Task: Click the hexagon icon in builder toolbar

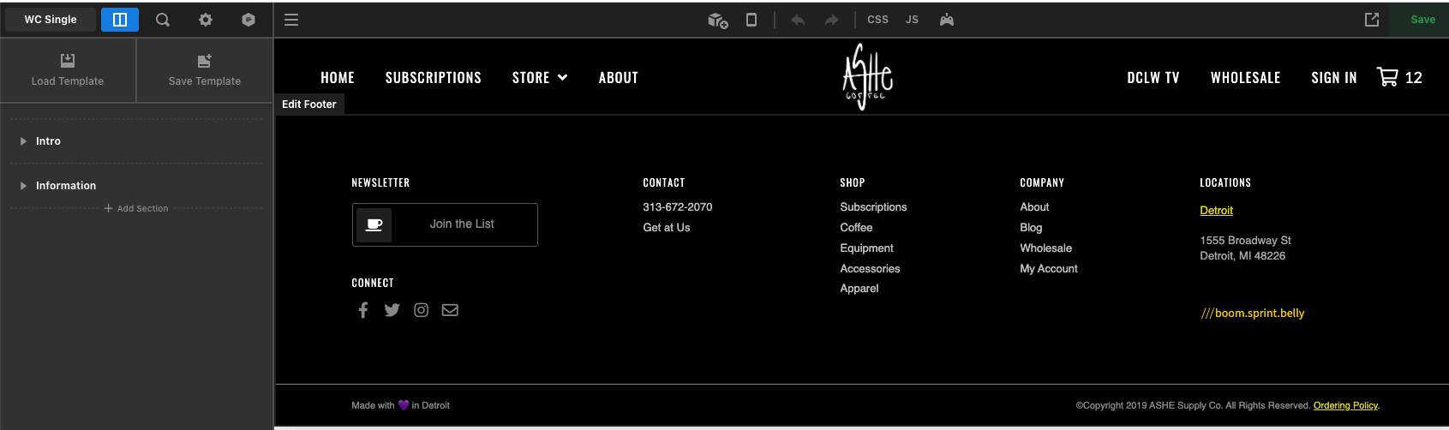Action: [x=248, y=20]
